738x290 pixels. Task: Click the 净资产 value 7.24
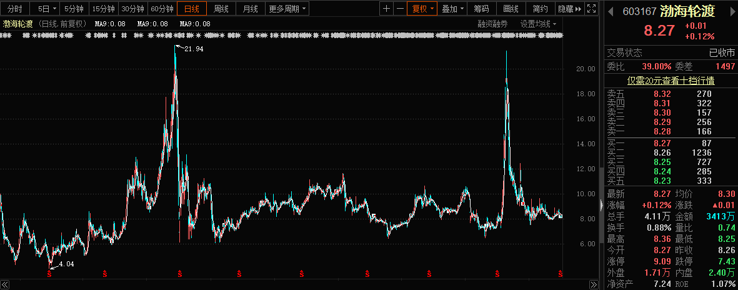click(663, 284)
